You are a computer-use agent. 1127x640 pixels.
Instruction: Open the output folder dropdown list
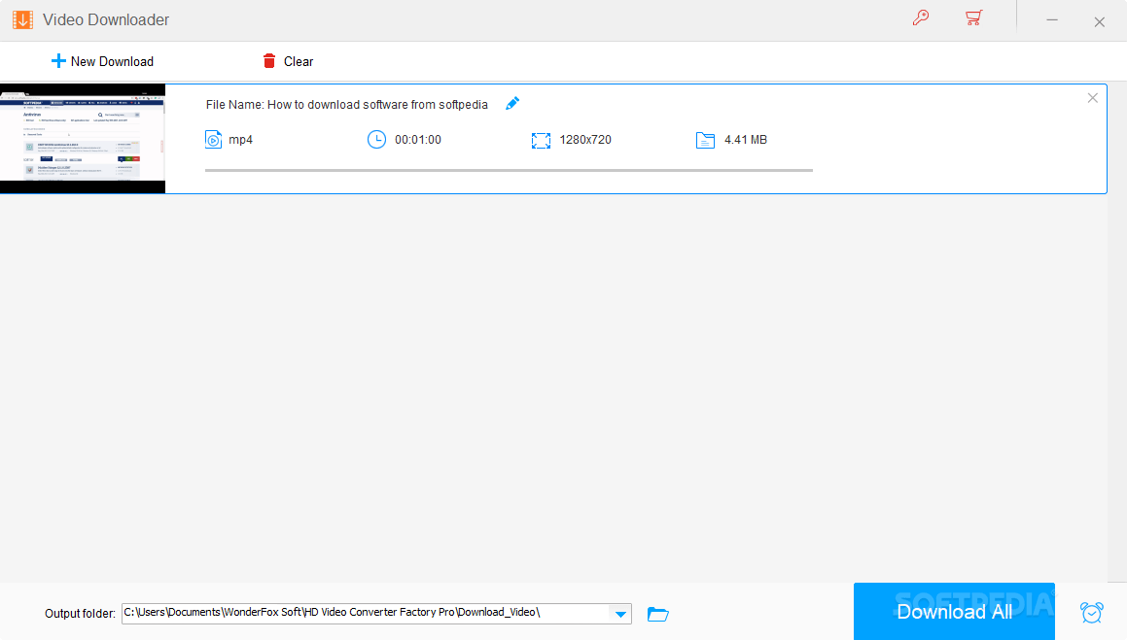[620, 614]
